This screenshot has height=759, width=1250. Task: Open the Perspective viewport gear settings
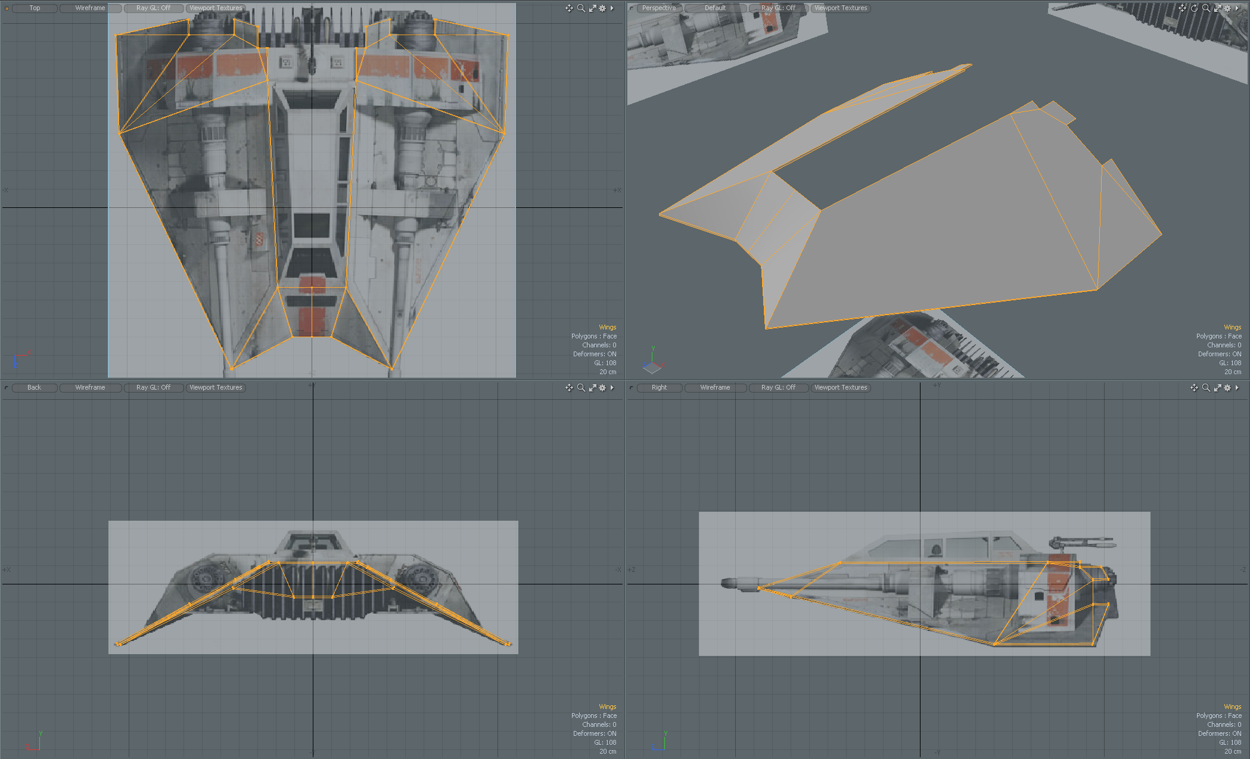[x=1227, y=8]
